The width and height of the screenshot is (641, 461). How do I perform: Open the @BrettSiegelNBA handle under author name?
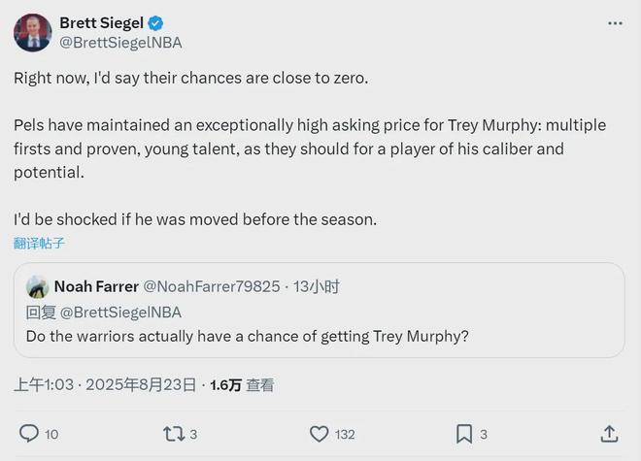point(120,43)
